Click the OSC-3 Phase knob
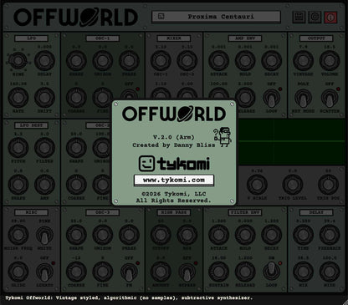348x305 pixels. 129,235
